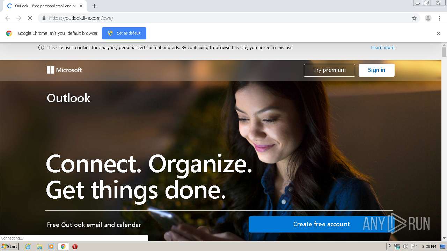The height and width of the screenshot is (251, 447).
Task: Stop loading the page
Action: [x=30, y=18]
